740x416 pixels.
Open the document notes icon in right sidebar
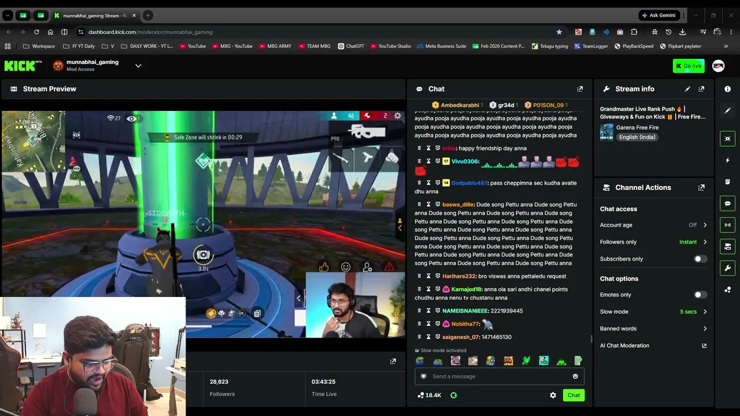point(728,182)
